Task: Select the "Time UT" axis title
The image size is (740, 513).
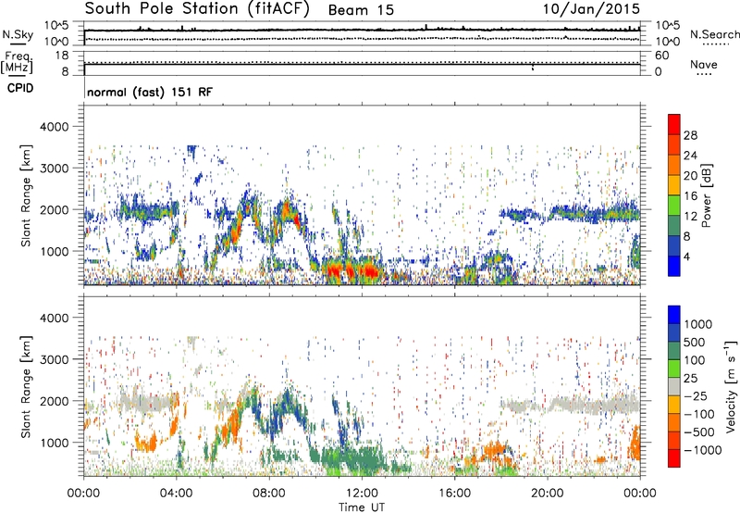Action: click(x=362, y=507)
